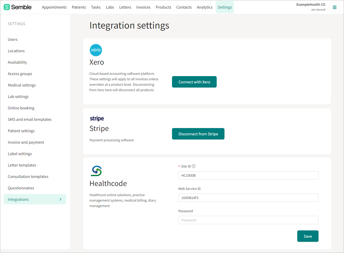Connect with Xero
The height and width of the screenshot is (253, 344).
click(x=194, y=82)
